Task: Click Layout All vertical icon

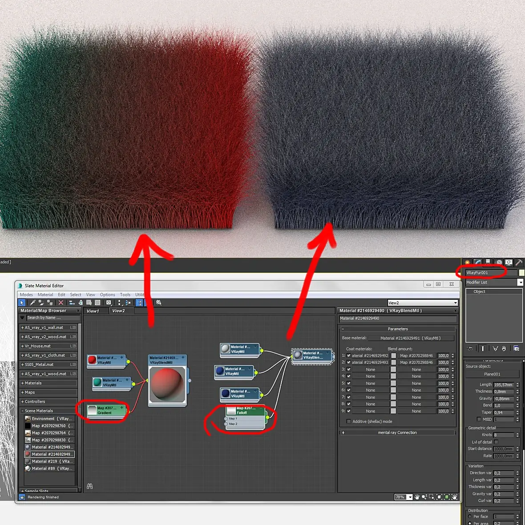Action: [120, 303]
